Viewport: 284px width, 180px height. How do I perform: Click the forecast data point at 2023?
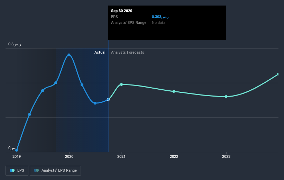pyautogui.click(x=226, y=97)
